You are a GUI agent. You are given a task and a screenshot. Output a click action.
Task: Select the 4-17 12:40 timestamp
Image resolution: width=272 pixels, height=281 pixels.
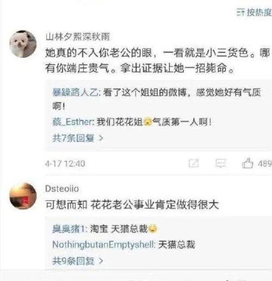click(65, 164)
